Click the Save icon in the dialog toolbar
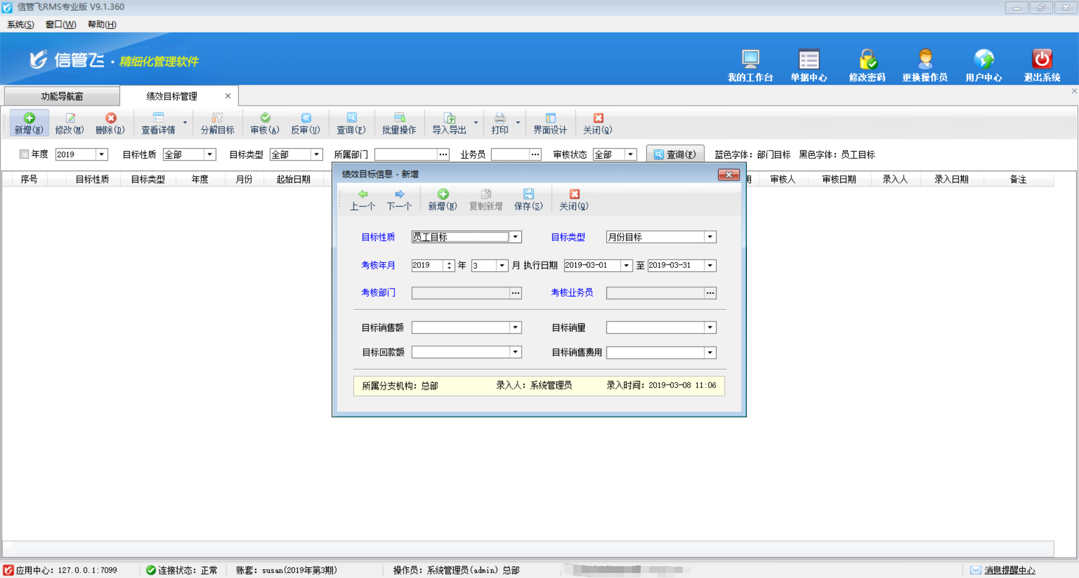Viewport: 1079px width, 578px height. pyautogui.click(x=528, y=194)
